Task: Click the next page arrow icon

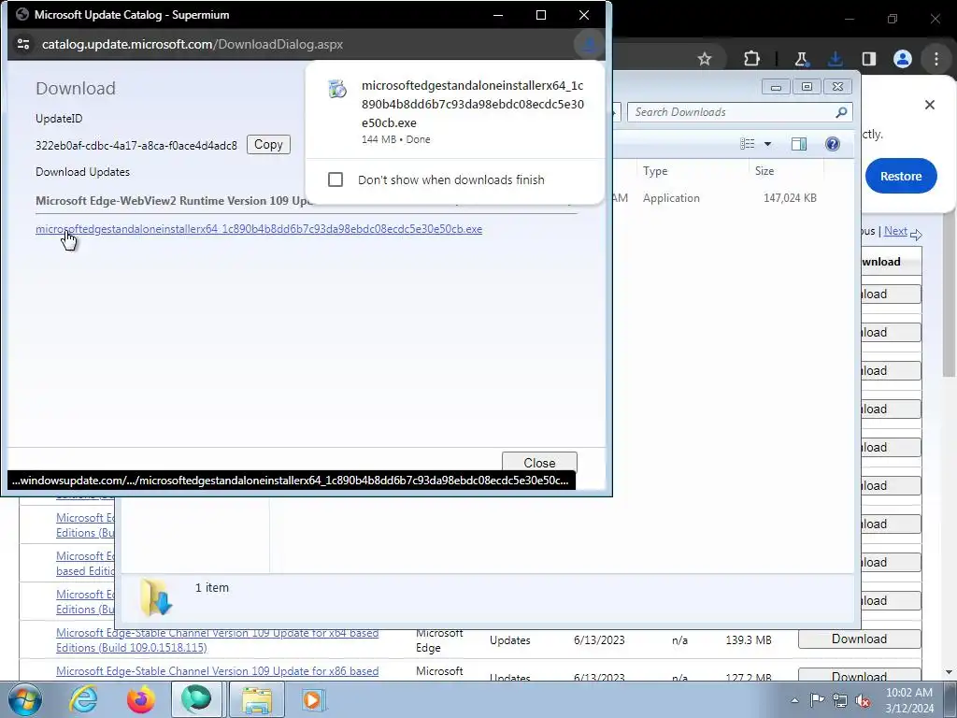Action: pos(916,234)
